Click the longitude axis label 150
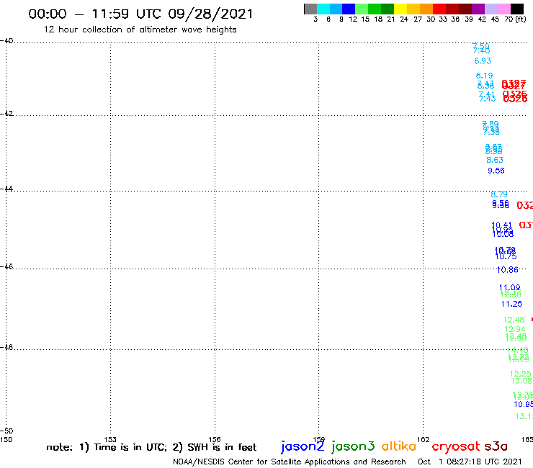 (x=6, y=439)
